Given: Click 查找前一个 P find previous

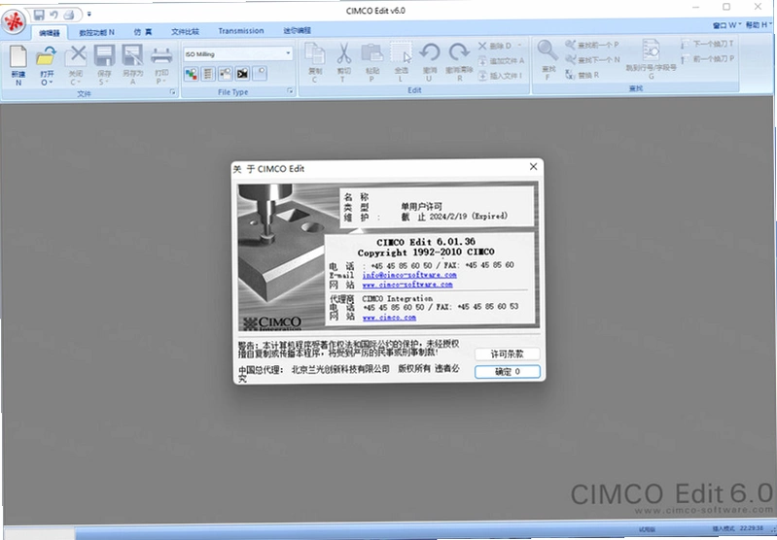Looking at the screenshot, I should 591,45.
